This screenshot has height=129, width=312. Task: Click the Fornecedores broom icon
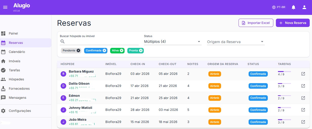[x=3, y=89]
